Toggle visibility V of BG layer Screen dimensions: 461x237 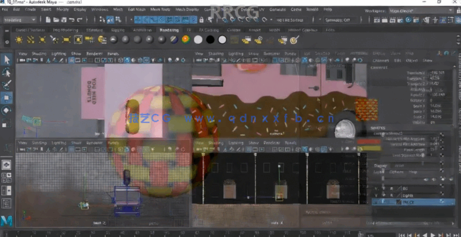(x=376, y=189)
